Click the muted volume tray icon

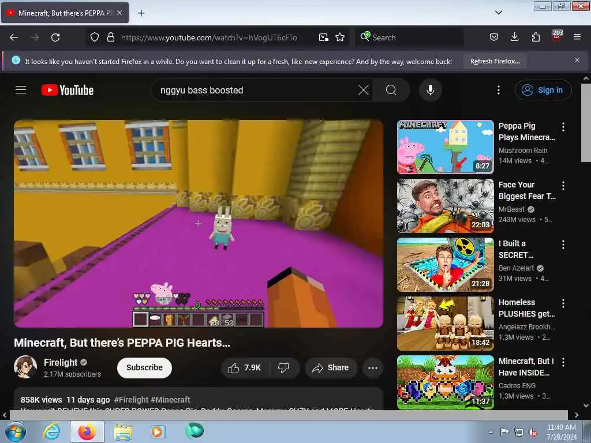(x=533, y=433)
